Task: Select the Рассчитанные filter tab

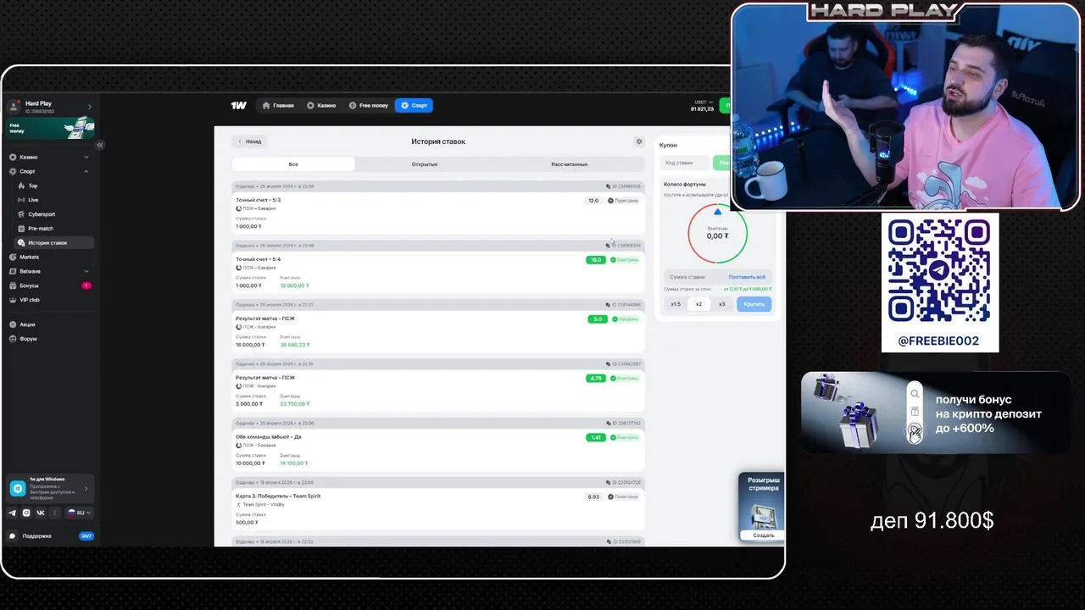Action: tap(570, 164)
